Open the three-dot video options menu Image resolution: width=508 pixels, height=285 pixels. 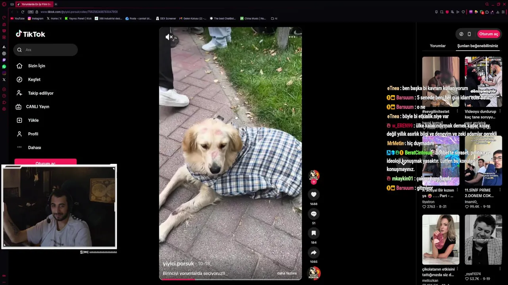pos(292,37)
